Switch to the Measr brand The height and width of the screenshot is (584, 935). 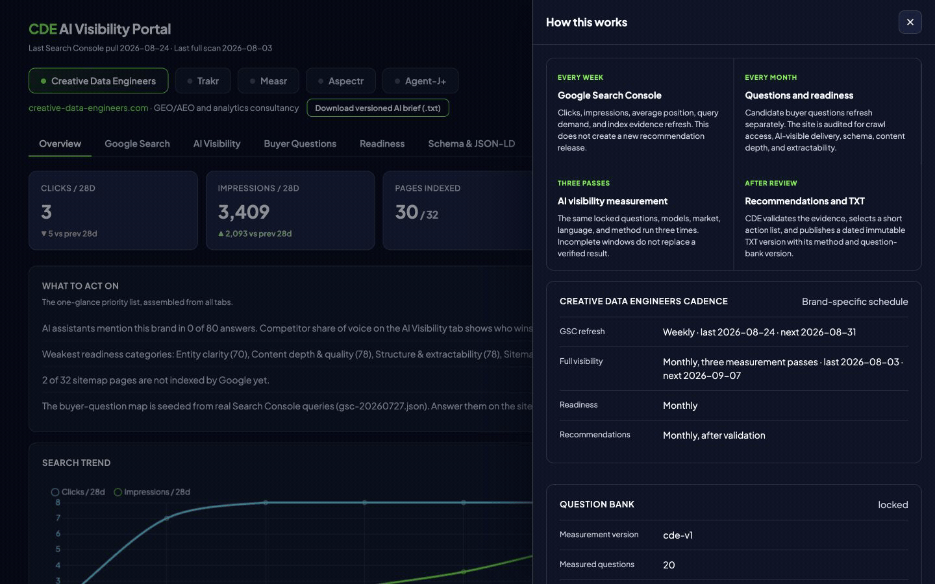[268, 81]
